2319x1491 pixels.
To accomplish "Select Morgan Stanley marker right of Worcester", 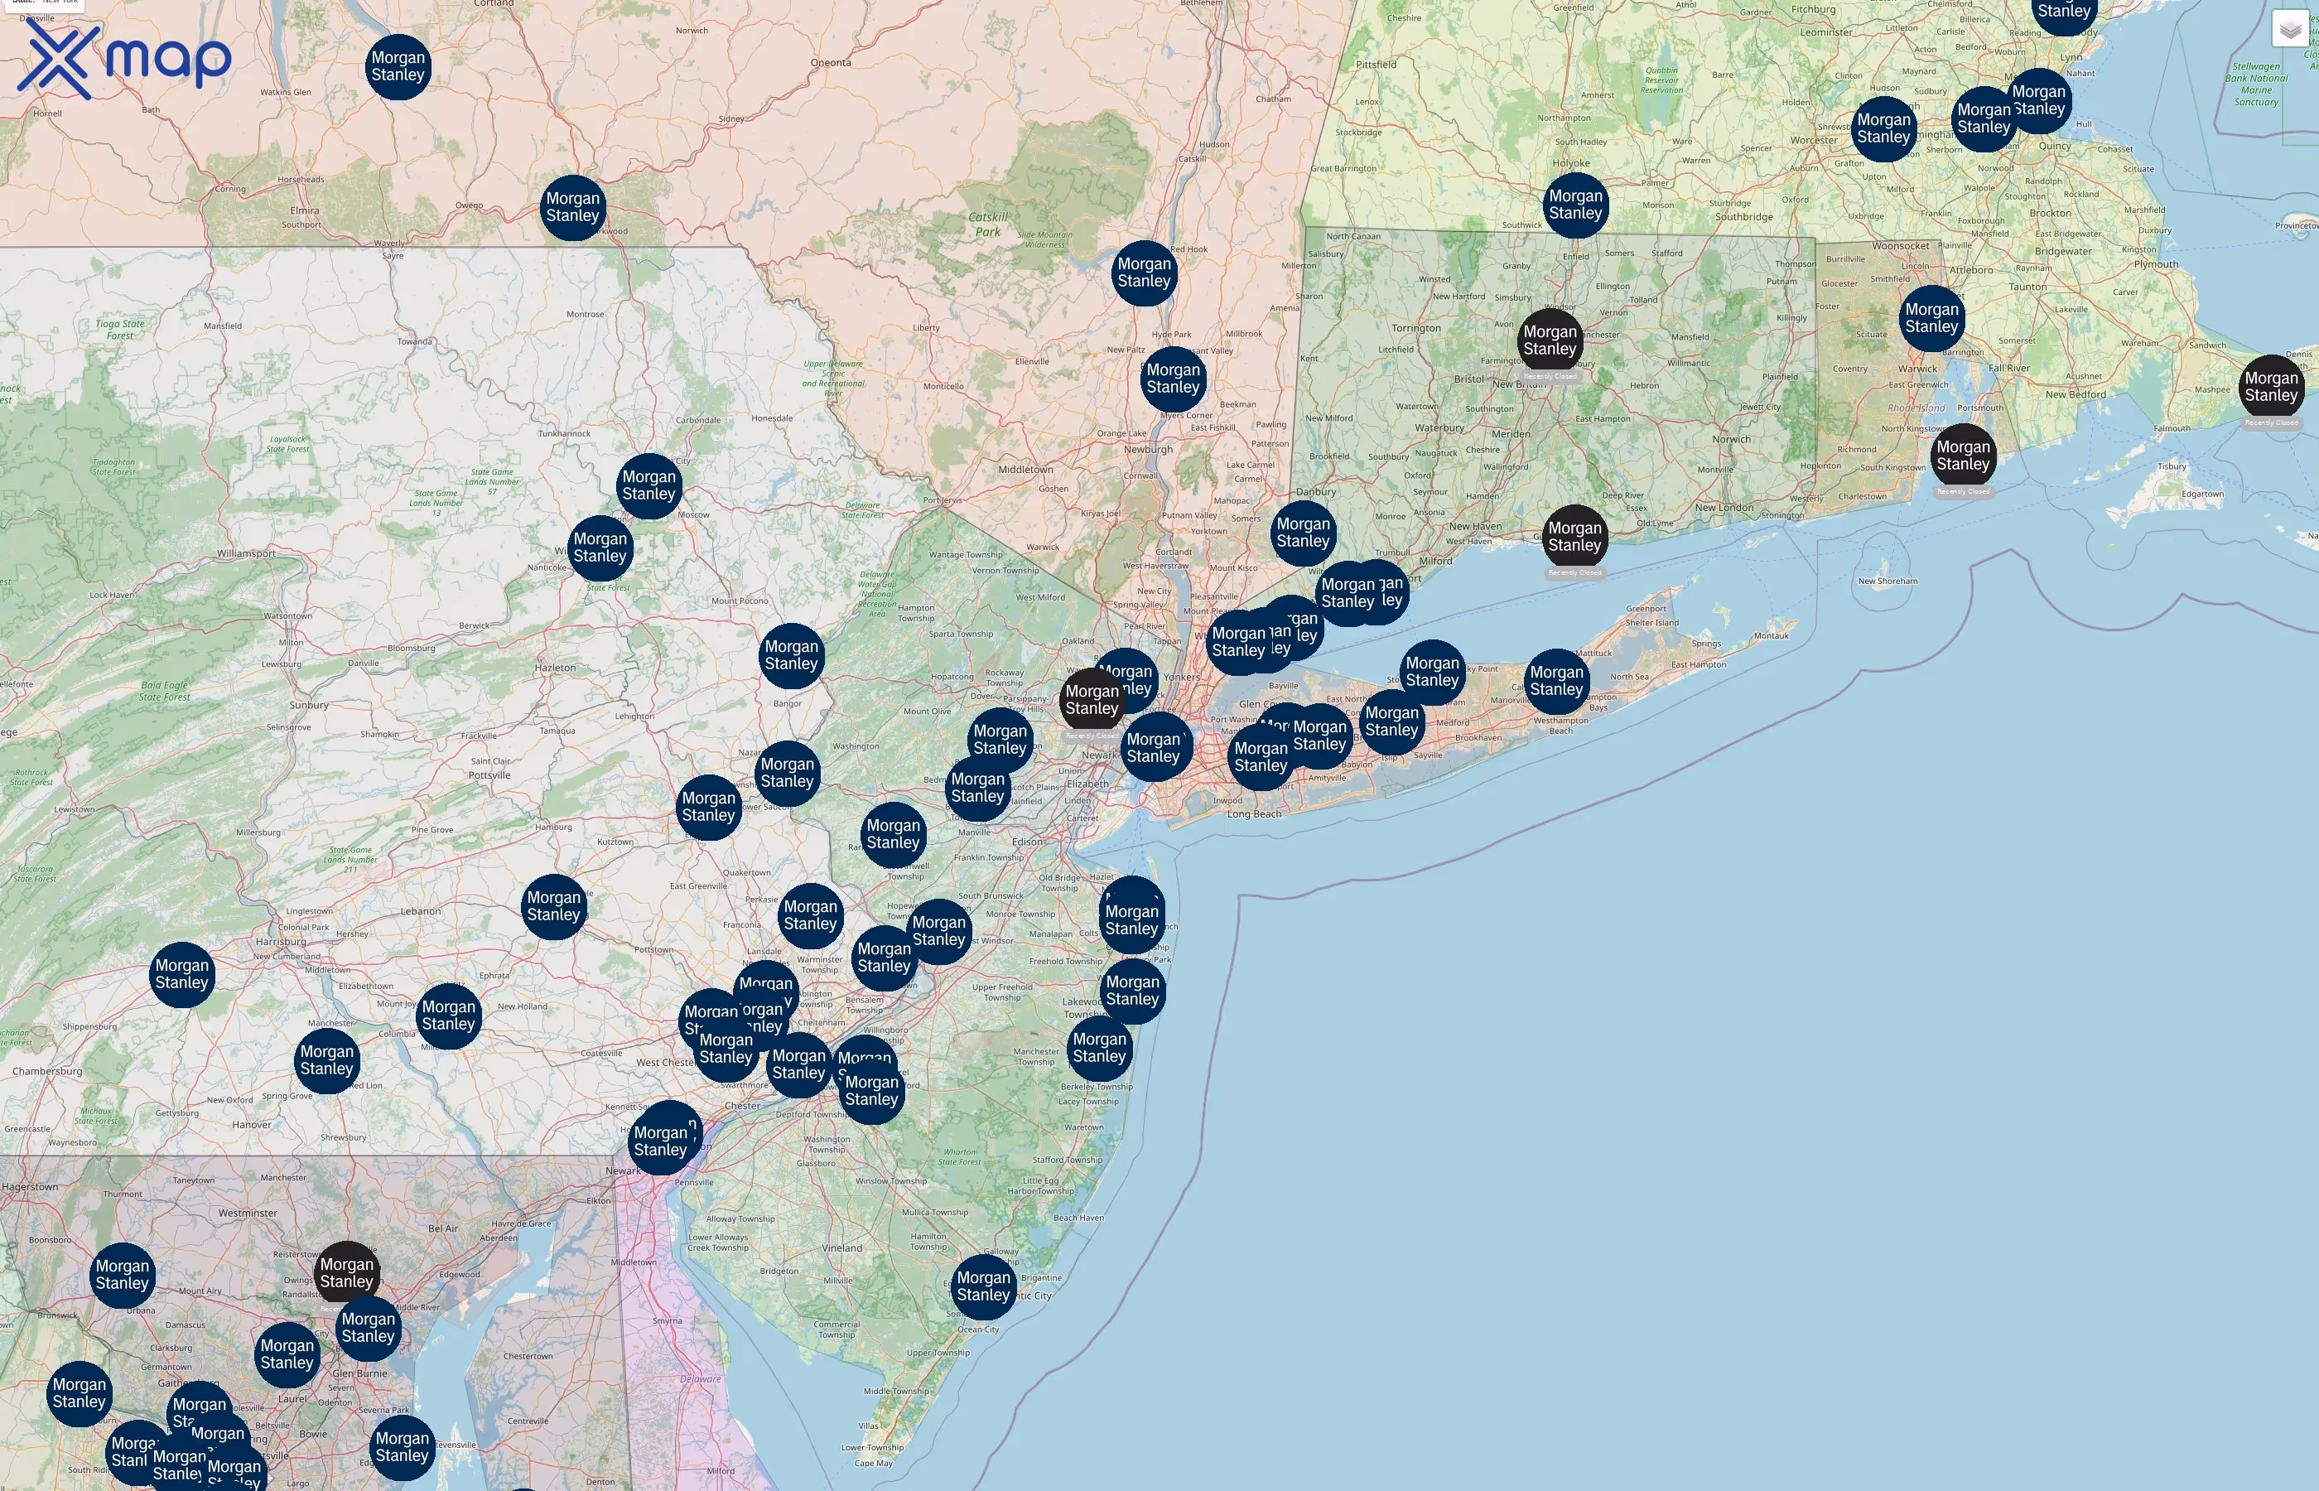I will [x=1883, y=130].
